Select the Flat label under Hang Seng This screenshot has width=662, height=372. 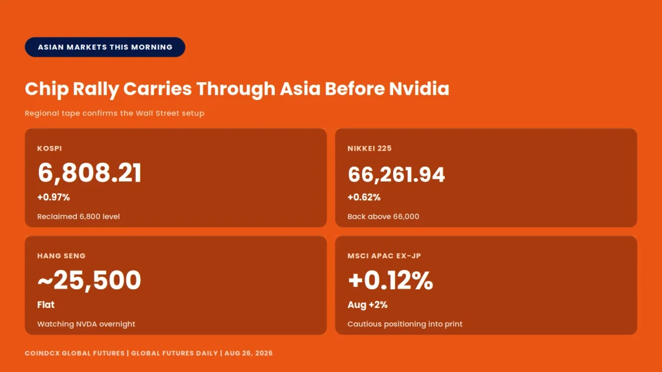(46, 305)
